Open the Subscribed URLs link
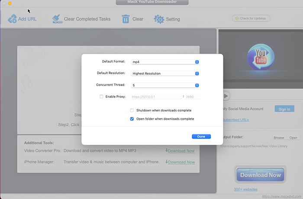 [236, 120]
